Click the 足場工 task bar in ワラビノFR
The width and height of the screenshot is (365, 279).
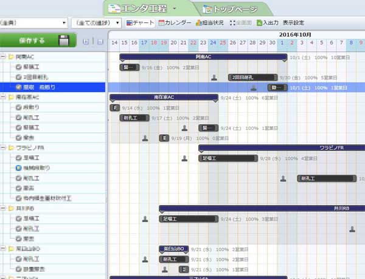click(226, 158)
